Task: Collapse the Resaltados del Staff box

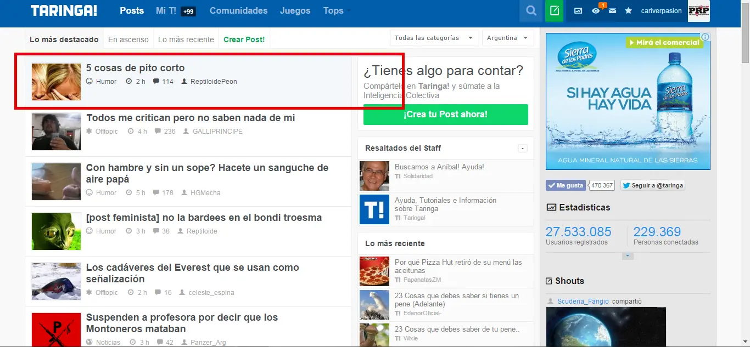Action: click(x=523, y=149)
